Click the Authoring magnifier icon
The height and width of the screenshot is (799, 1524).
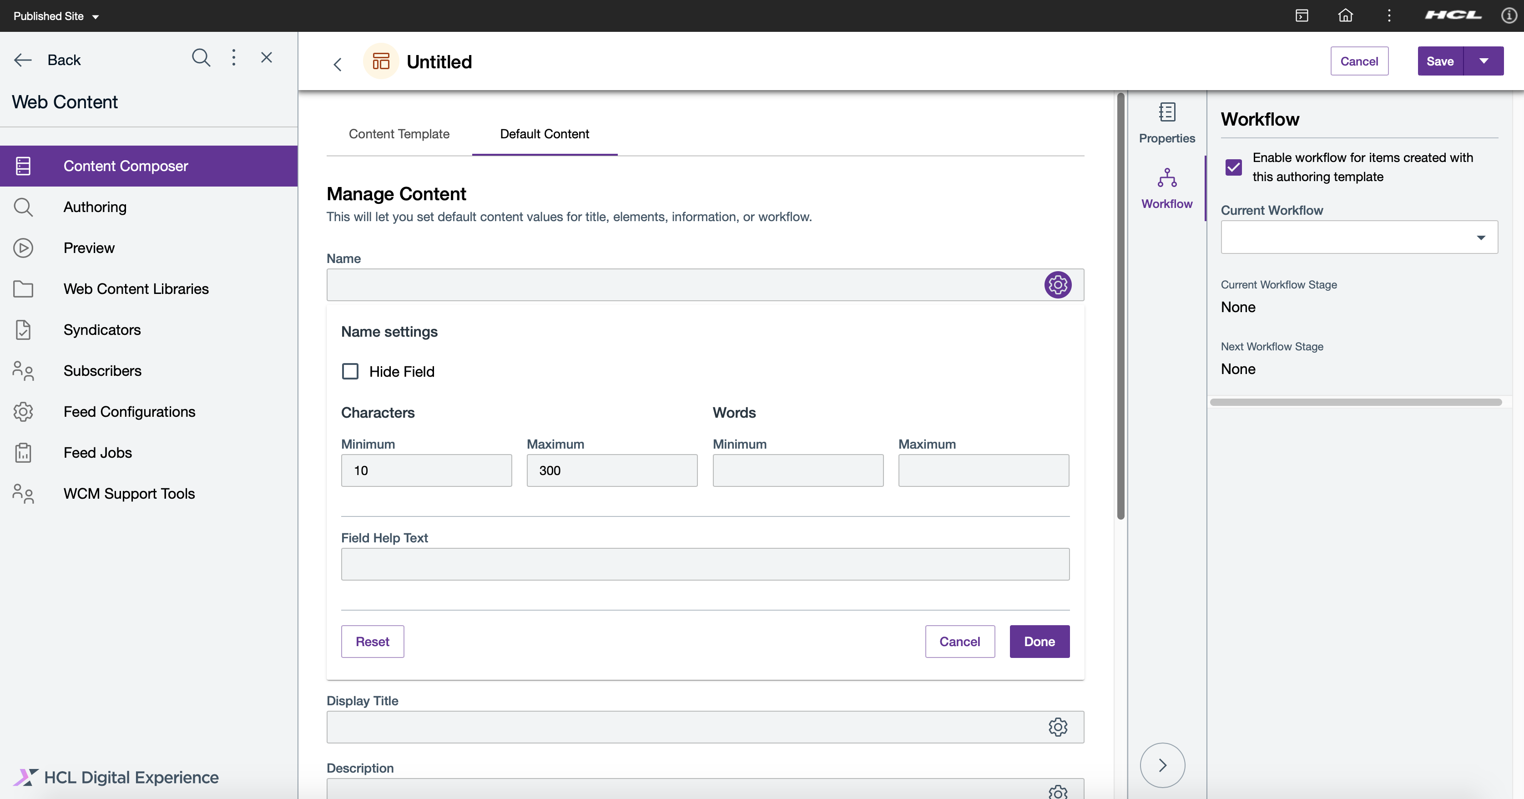(x=23, y=207)
